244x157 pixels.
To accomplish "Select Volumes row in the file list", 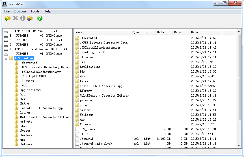I will point(86,124).
